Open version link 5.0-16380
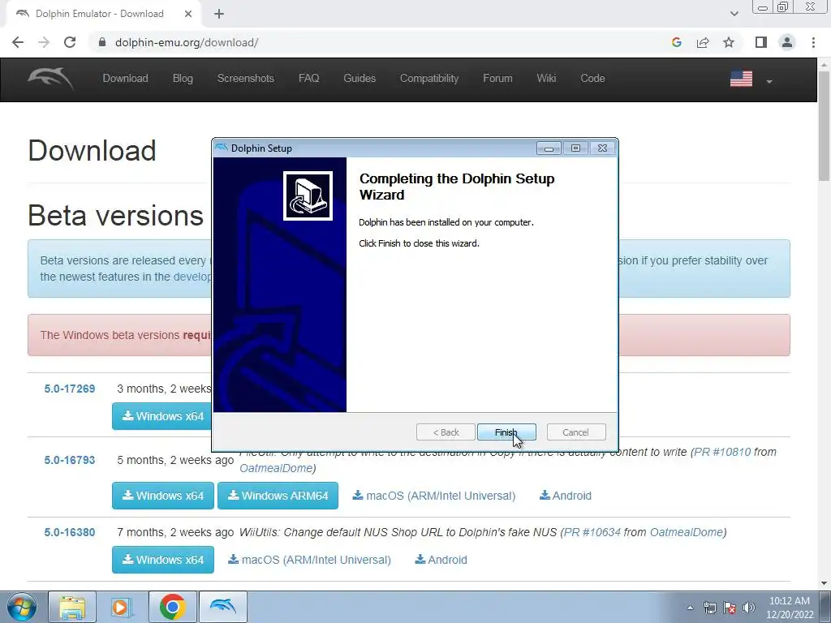Image resolution: width=831 pixels, height=623 pixels. (70, 532)
